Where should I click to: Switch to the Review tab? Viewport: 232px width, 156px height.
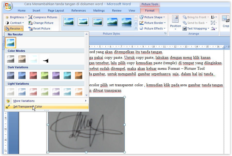click(x=117, y=11)
